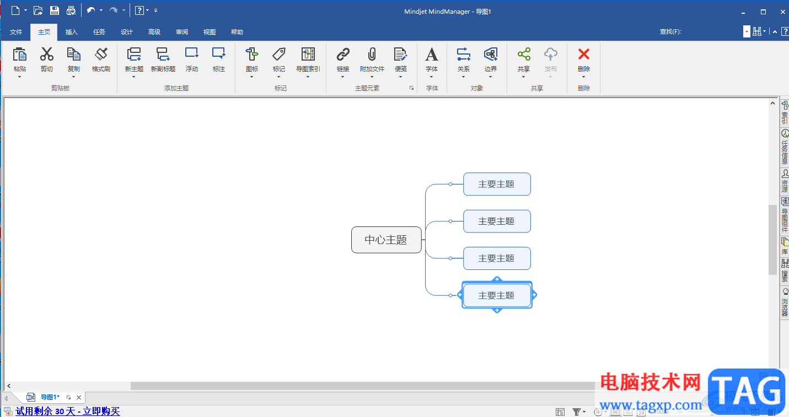Open the Topic Elements (主题元素) dialog launcher
Screen dimensions: 789x417
click(411, 88)
